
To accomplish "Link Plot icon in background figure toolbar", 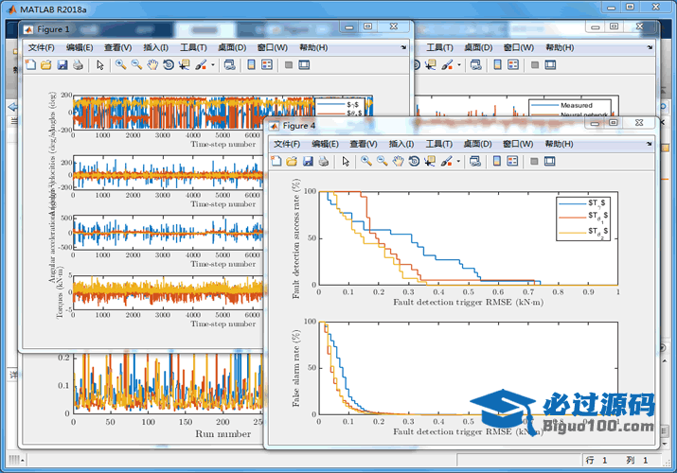I will [476, 65].
